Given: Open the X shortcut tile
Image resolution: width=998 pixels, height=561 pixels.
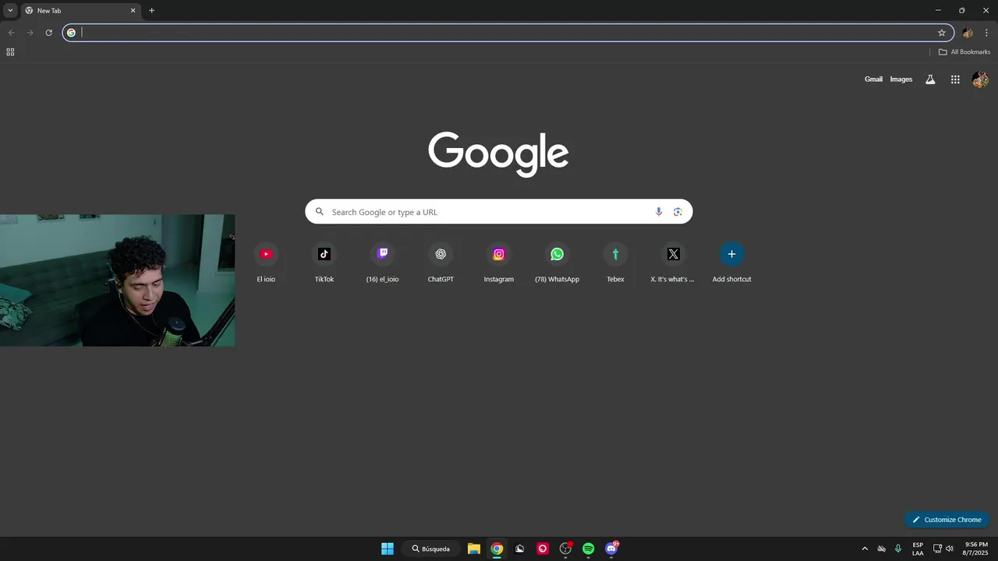Looking at the screenshot, I should pyautogui.click(x=674, y=263).
